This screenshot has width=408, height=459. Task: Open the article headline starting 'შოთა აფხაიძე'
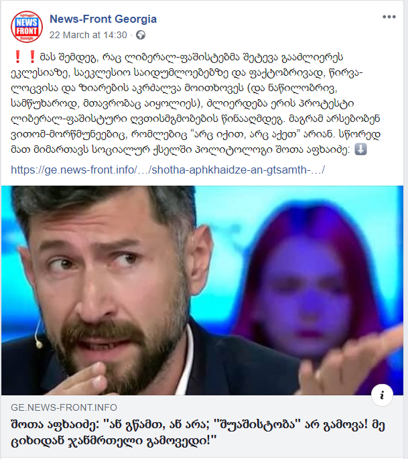click(198, 433)
